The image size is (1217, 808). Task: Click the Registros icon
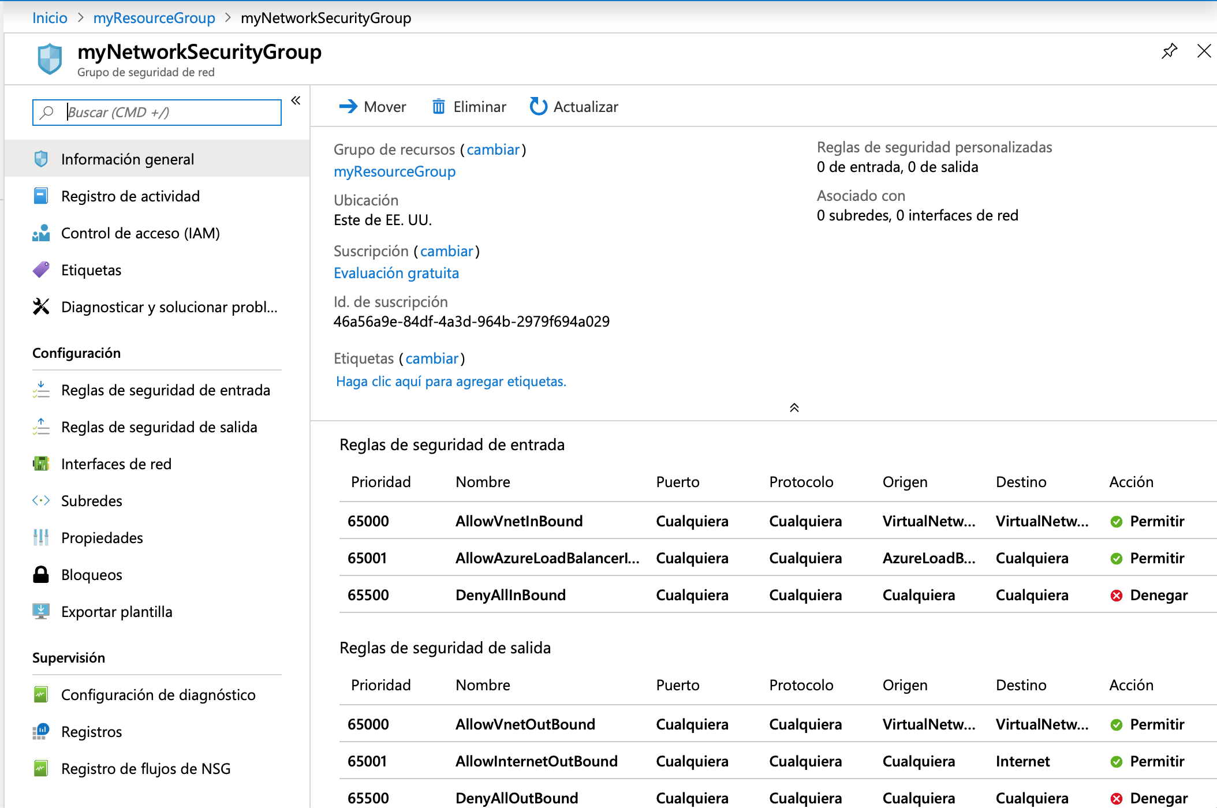point(41,731)
